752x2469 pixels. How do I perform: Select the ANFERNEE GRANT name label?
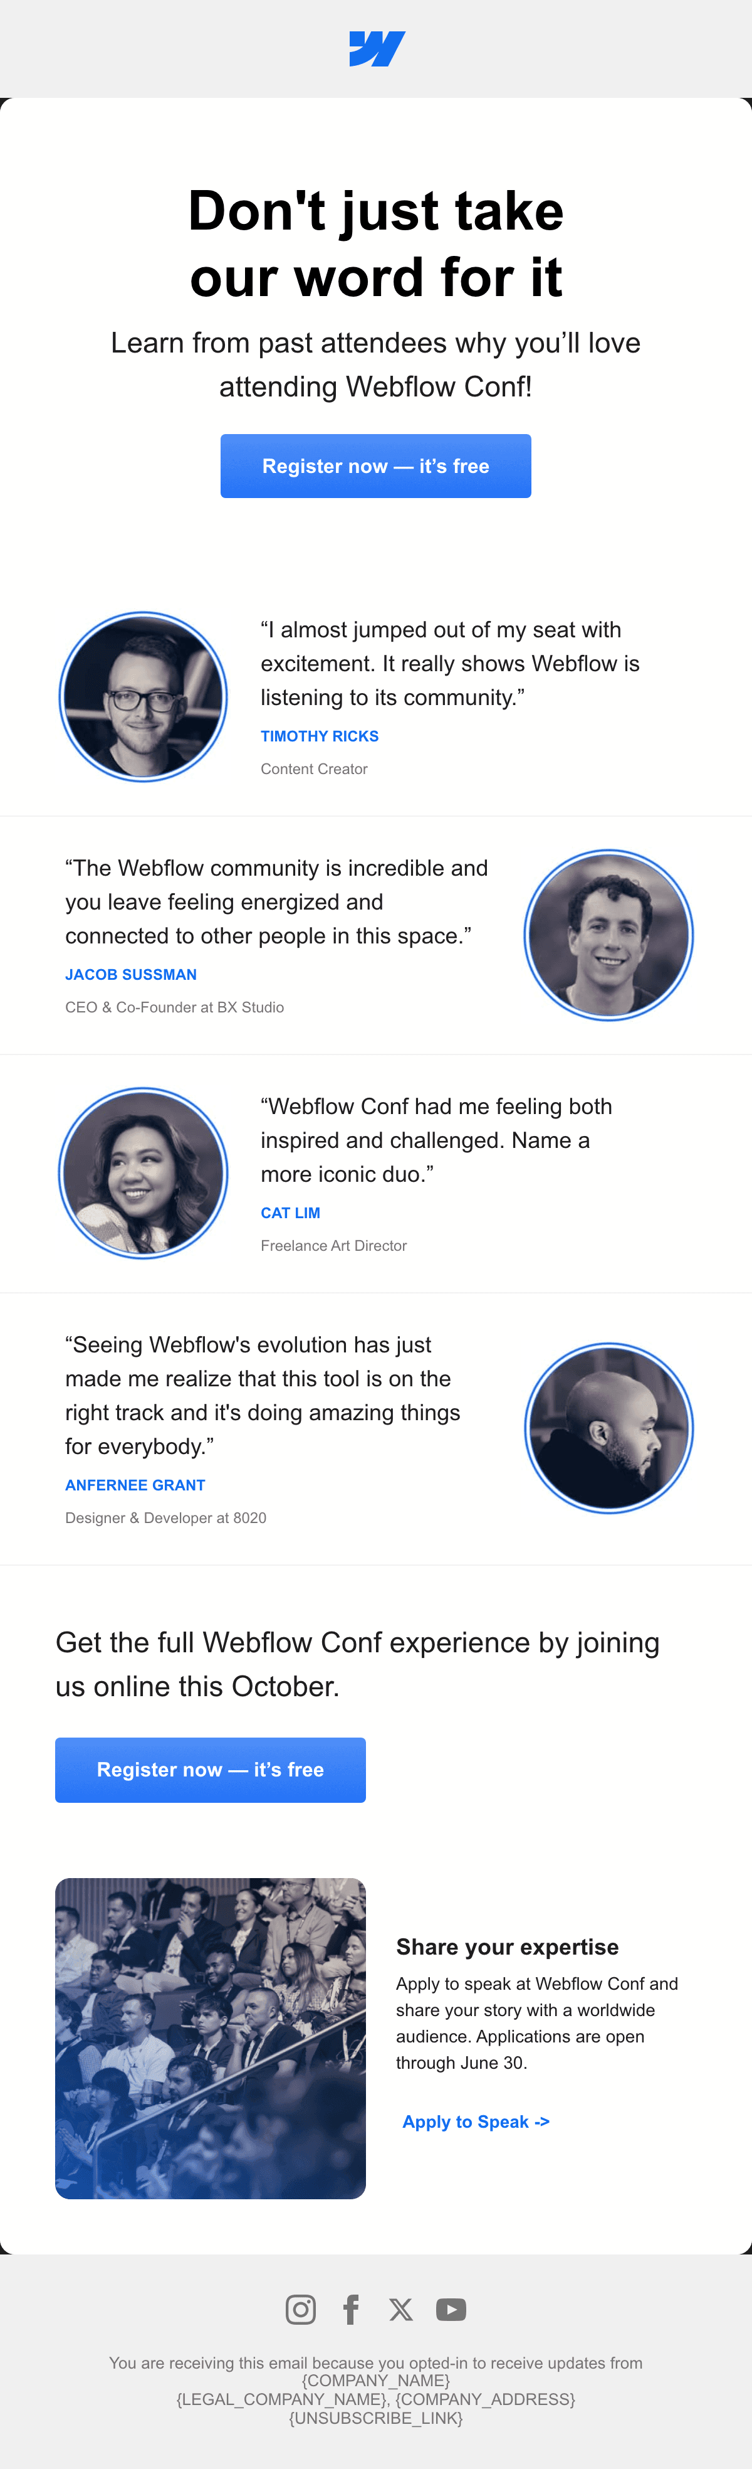(x=135, y=1485)
